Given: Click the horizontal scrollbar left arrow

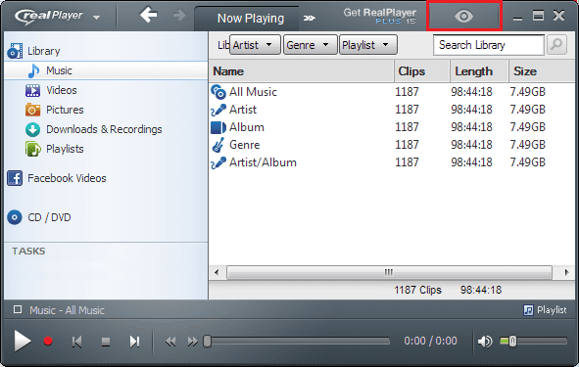Looking at the screenshot, I should 217,273.
